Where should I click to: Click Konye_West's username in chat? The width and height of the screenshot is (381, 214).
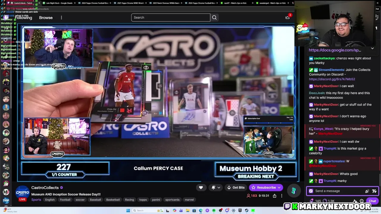324,129
